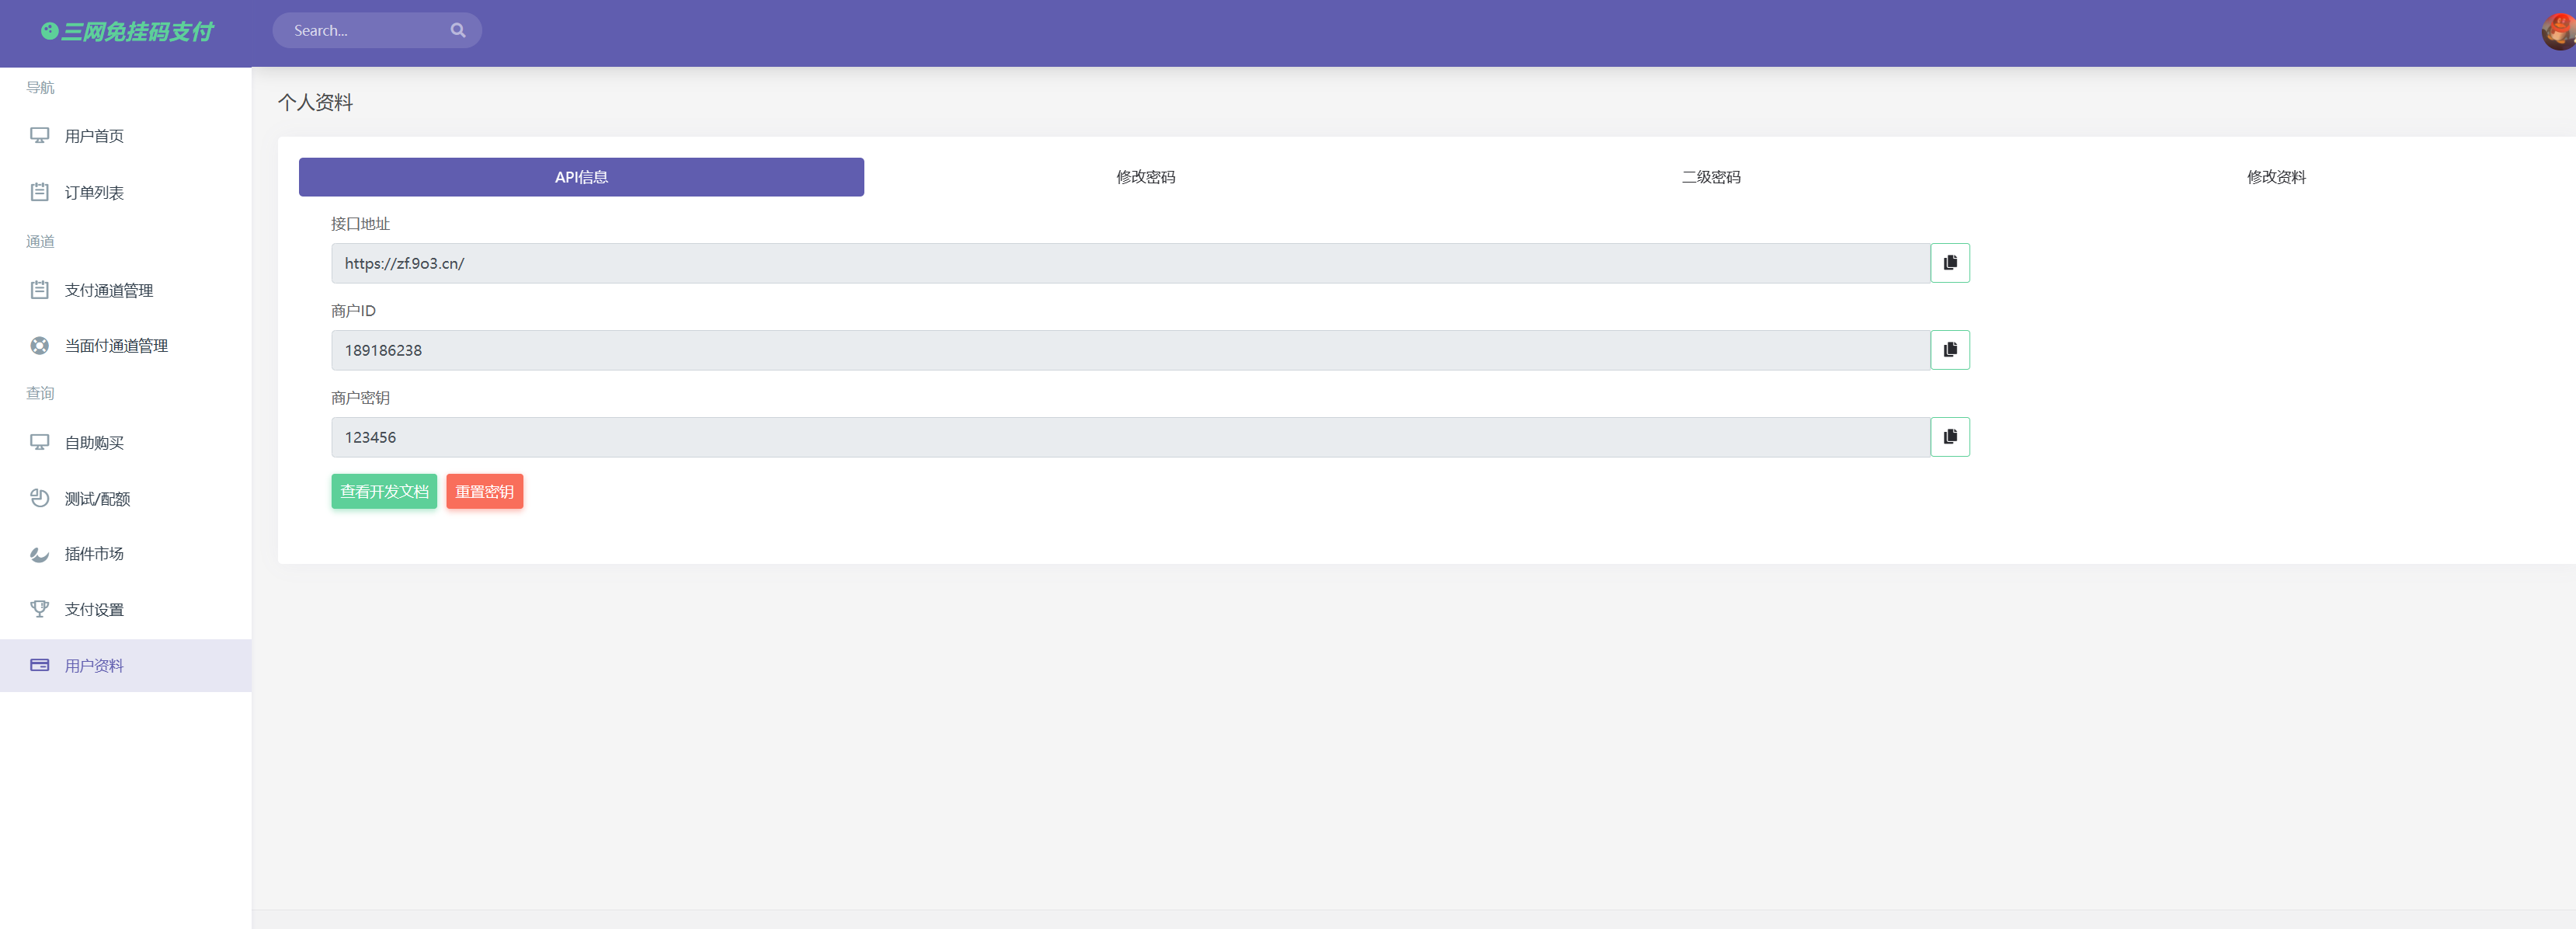This screenshot has height=929, width=2576.
Task: Copy the 商户ID value with the copy icon
Action: 1949,350
